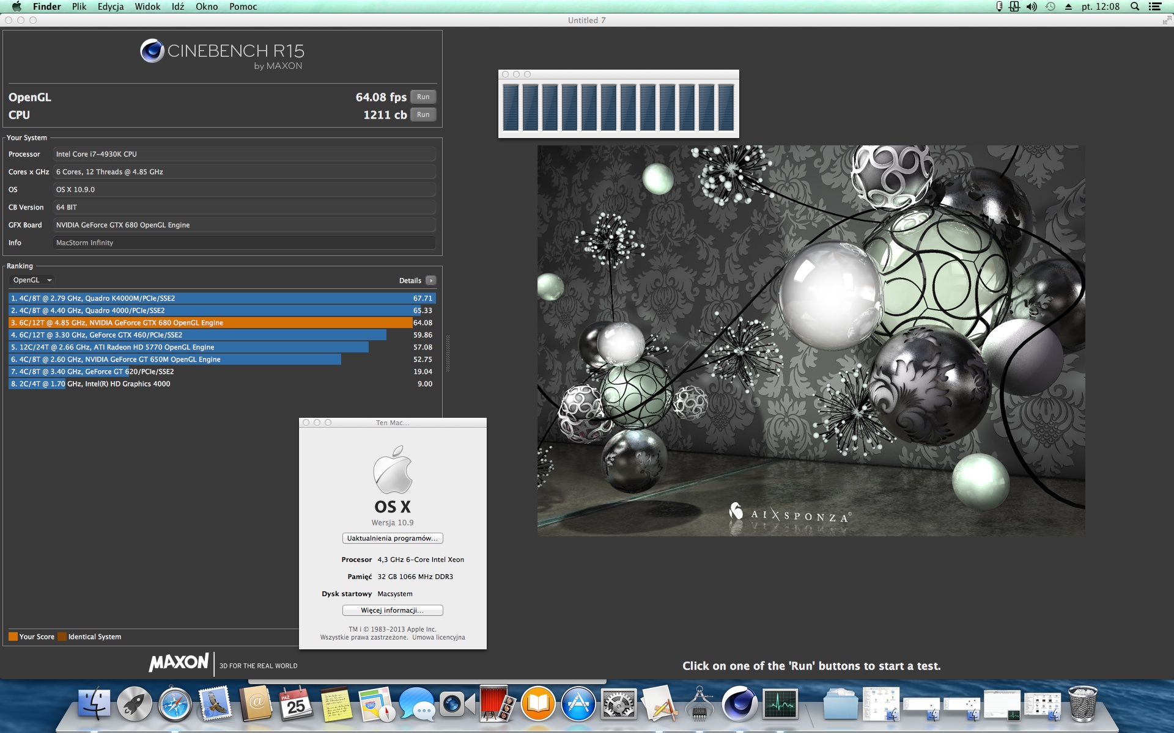Click the eject icon in menu bar
The height and width of the screenshot is (733, 1174).
coord(1068,7)
